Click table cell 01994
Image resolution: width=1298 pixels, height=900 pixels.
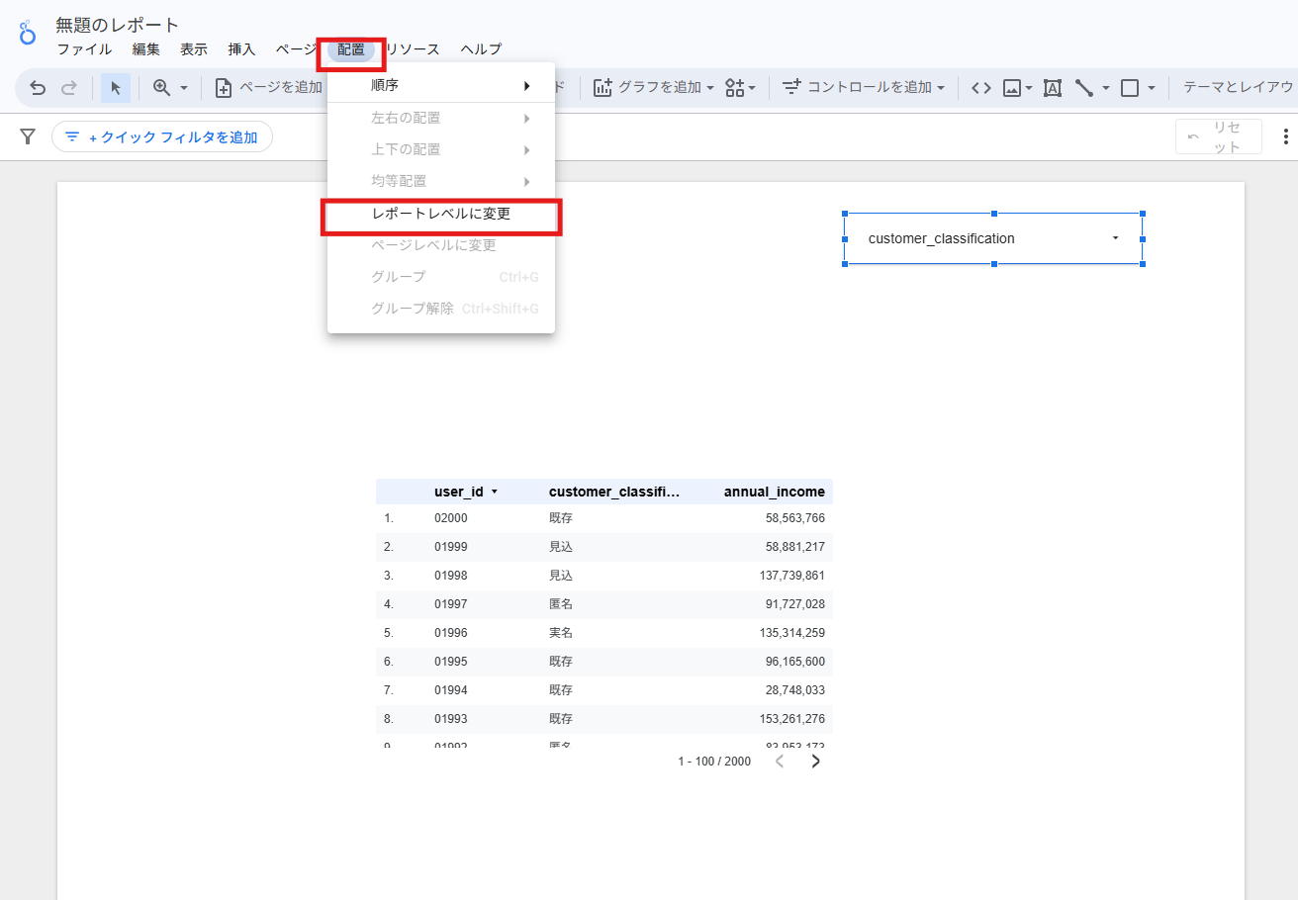(x=450, y=690)
